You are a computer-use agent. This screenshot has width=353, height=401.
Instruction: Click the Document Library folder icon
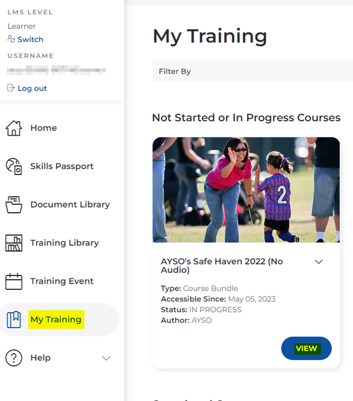(14, 205)
